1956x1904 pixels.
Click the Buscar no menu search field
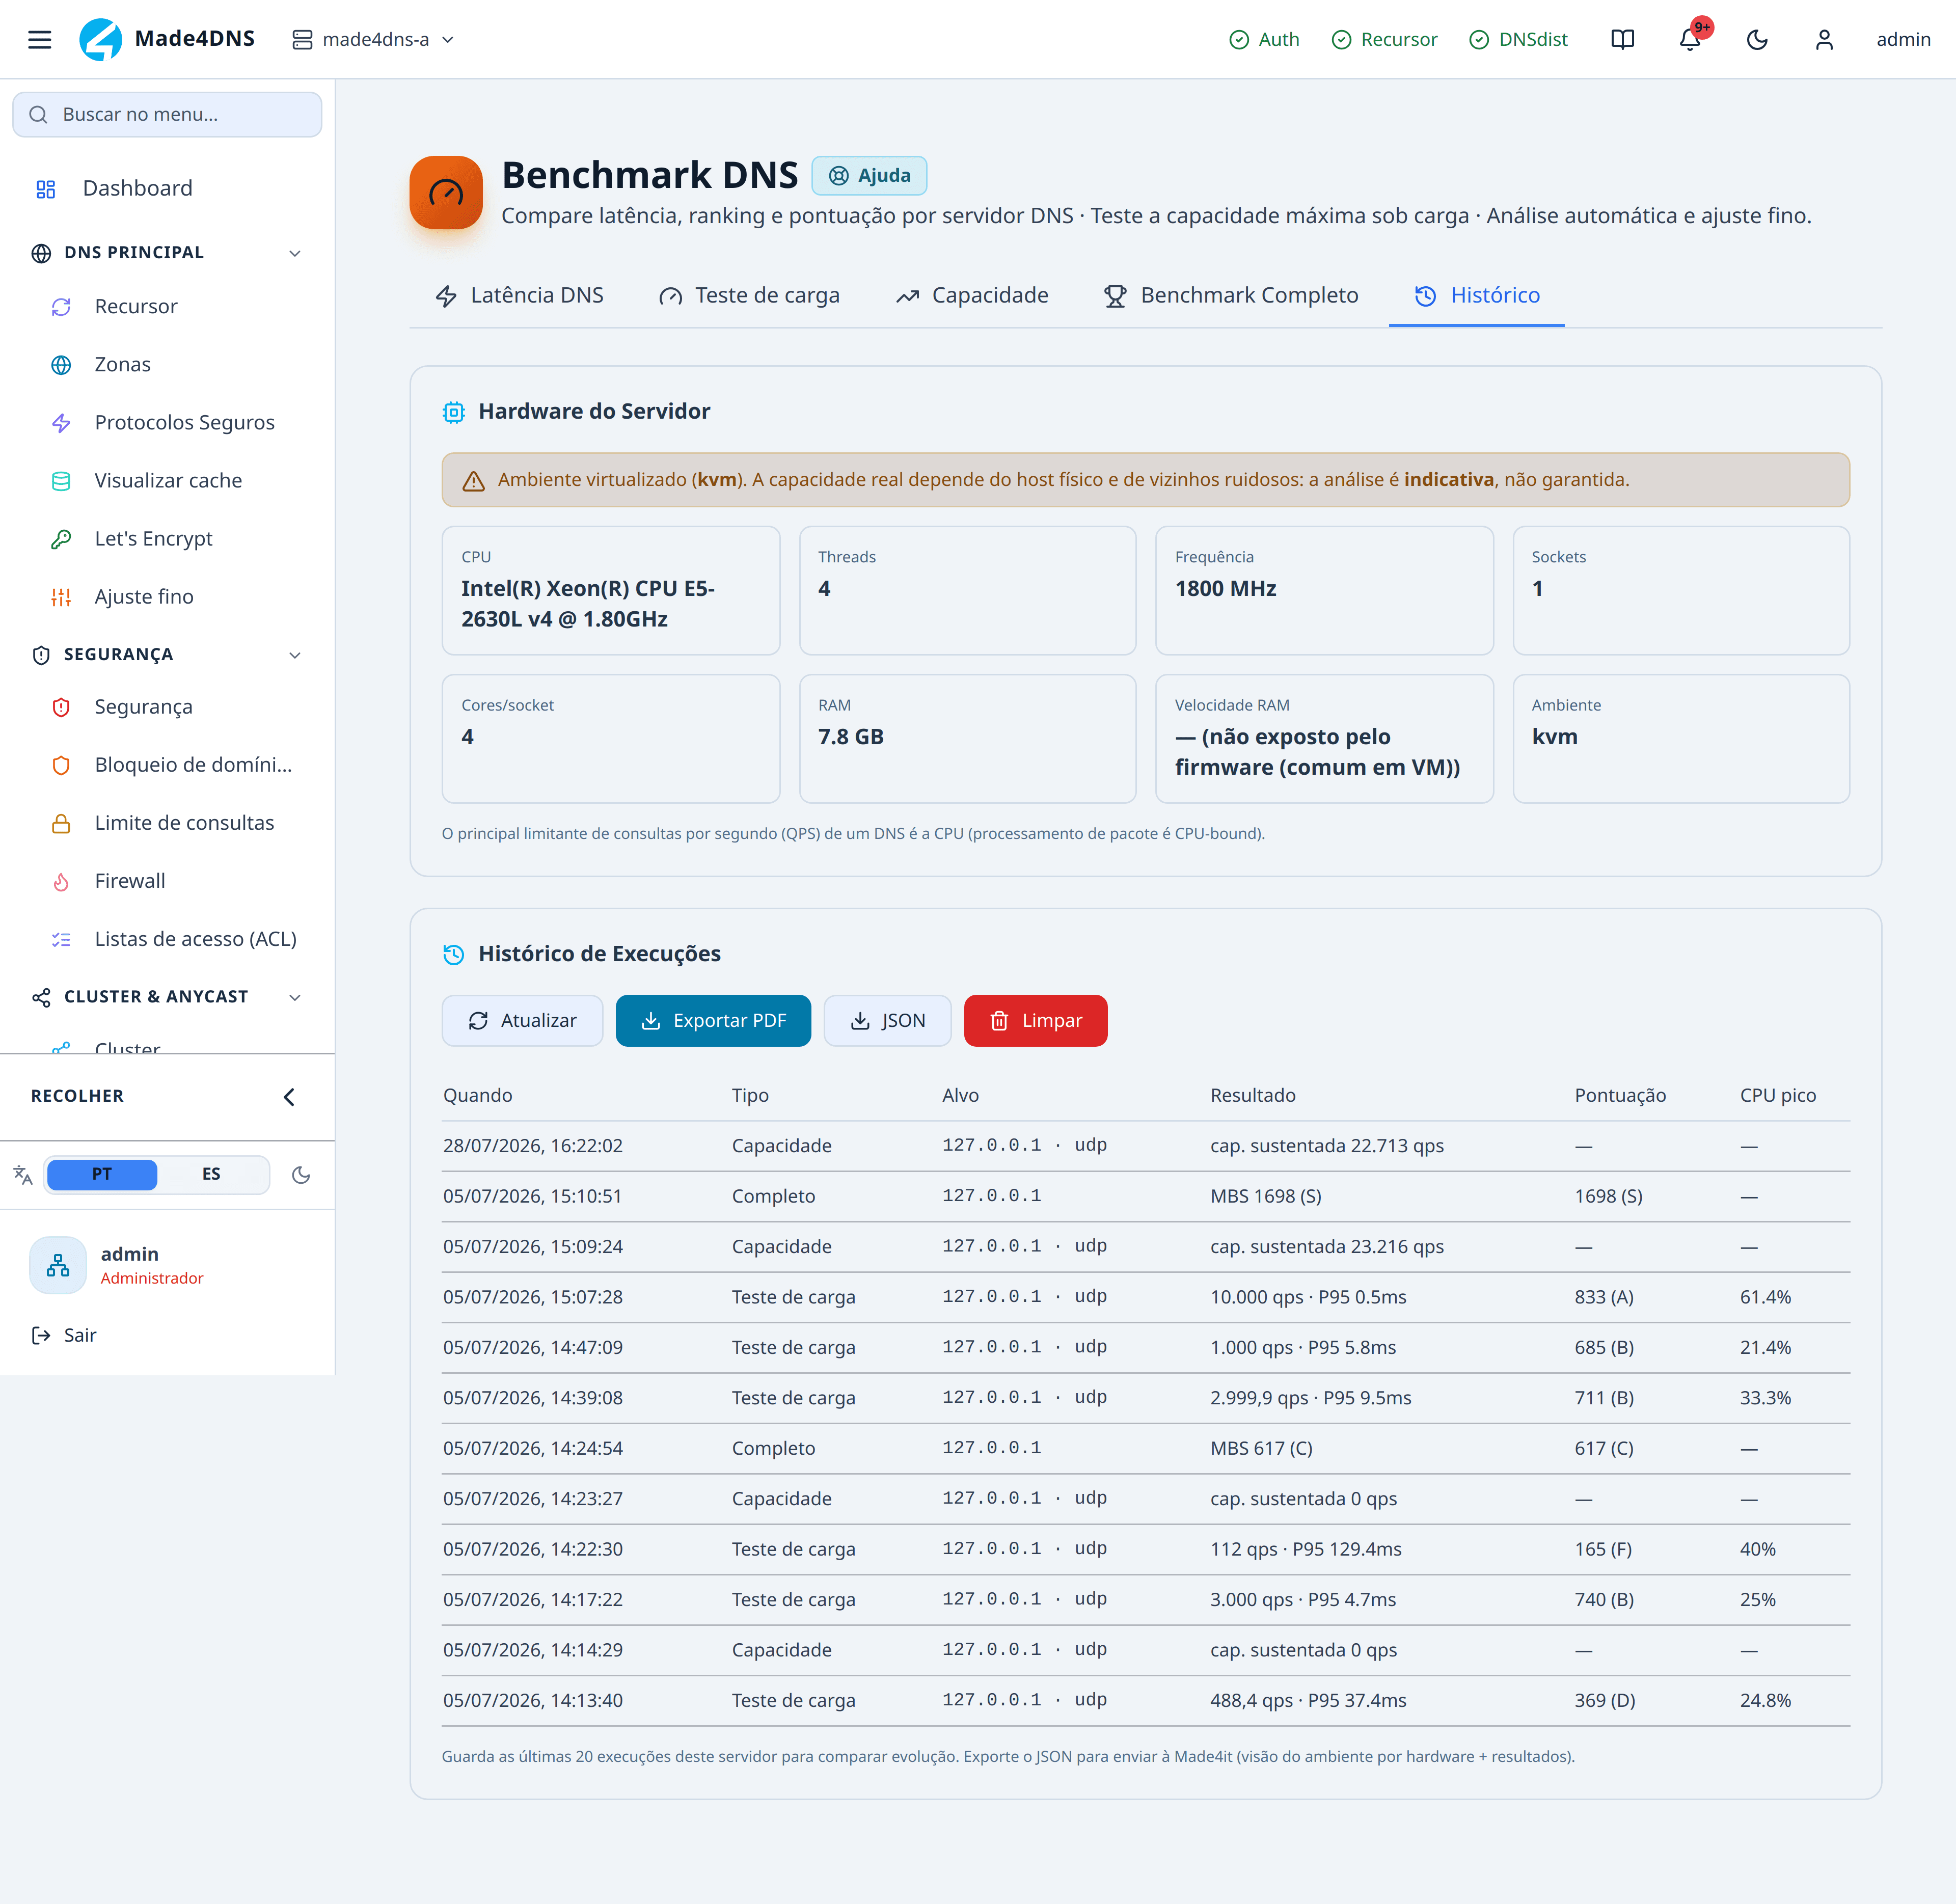[167, 115]
